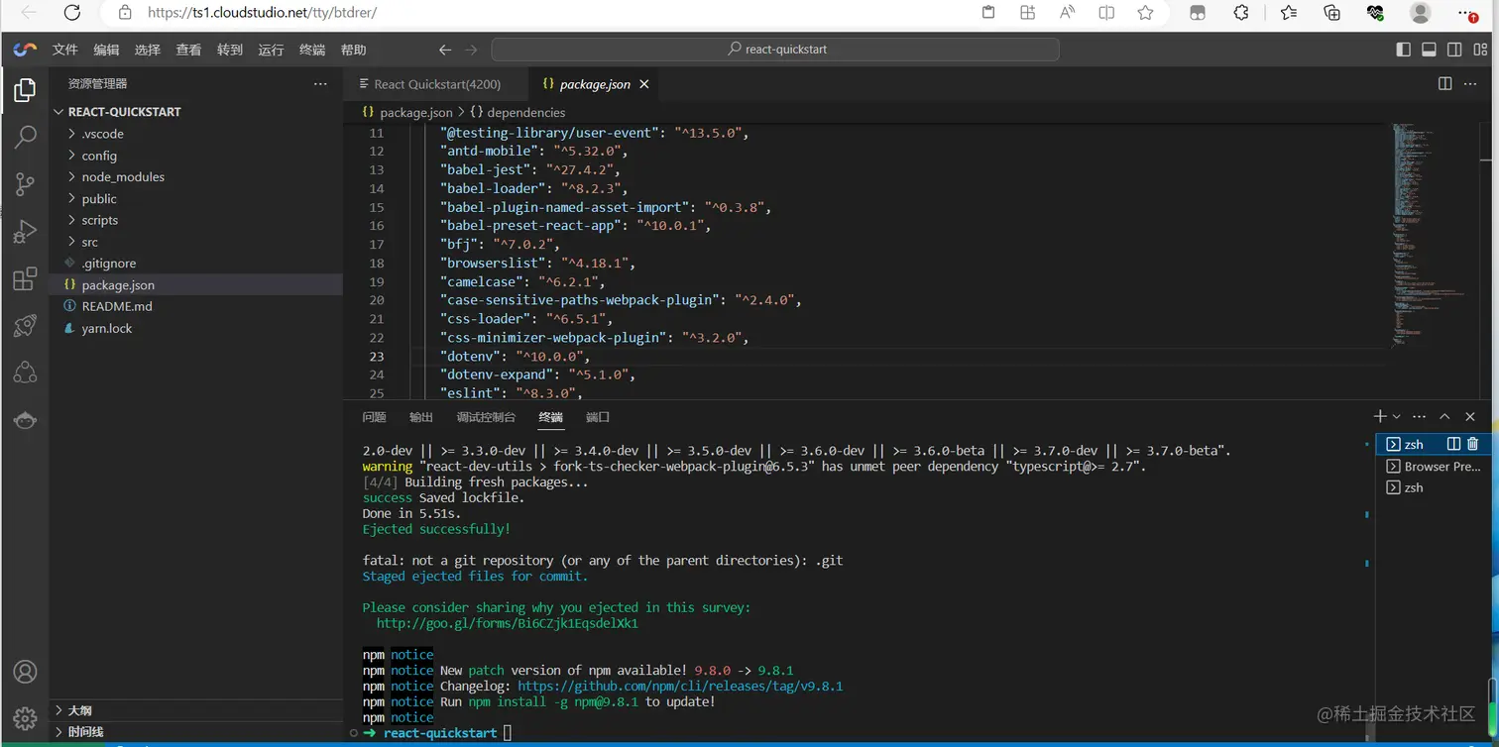Open the Search view in activity bar
The image size is (1499, 747).
coord(26,137)
